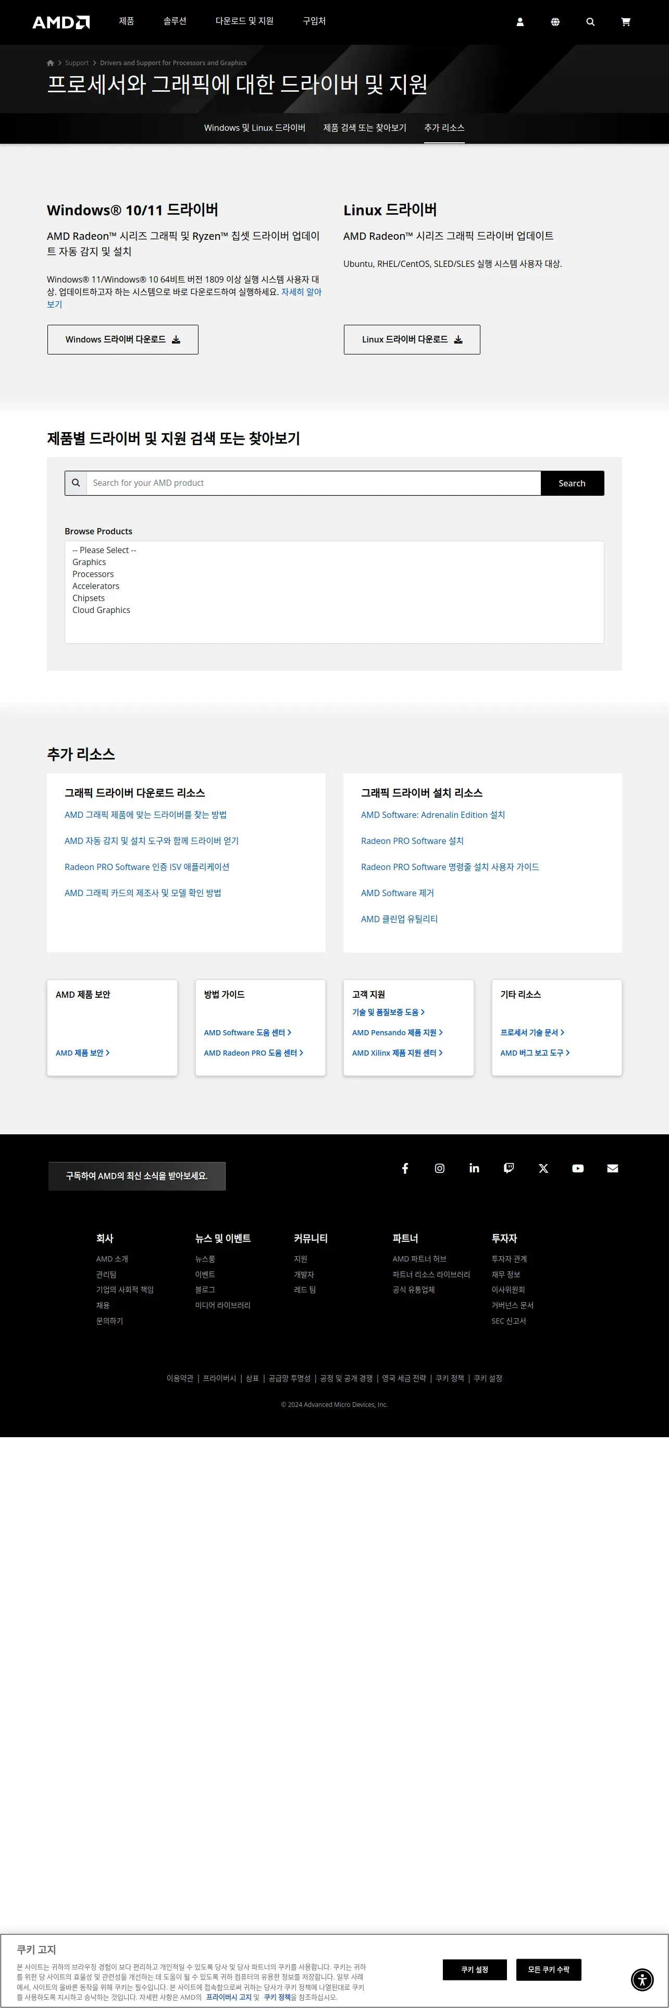Click the YouTube icon in footer
The height and width of the screenshot is (2008, 669).
pos(578,1168)
